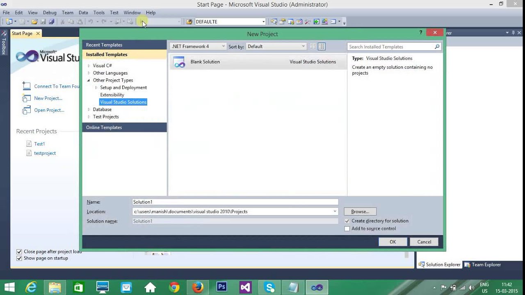
Task: Expand the Database tree node
Action: coord(89,109)
